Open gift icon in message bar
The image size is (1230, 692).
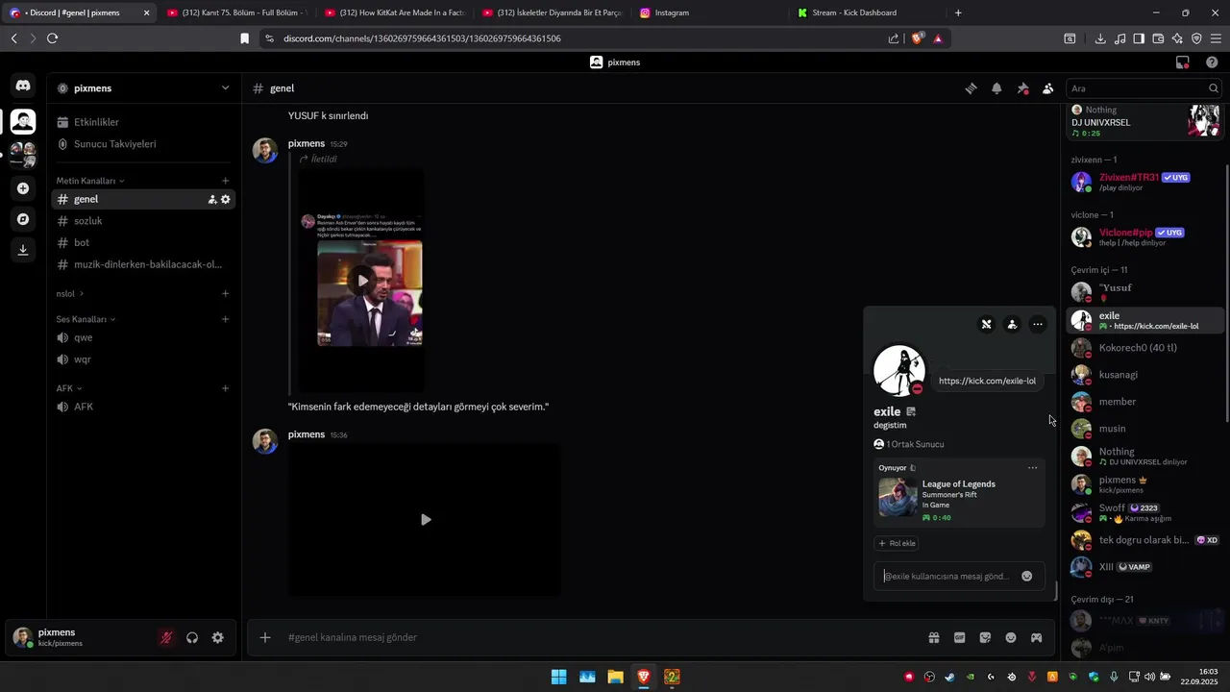tap(933, 637)
